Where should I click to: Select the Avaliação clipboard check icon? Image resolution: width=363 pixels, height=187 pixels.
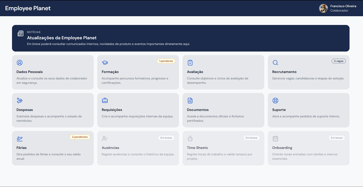tap(190, 63)
